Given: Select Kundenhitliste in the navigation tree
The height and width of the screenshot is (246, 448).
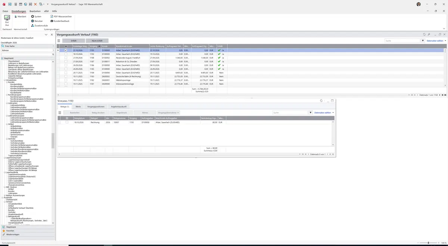Looking at the screenshot, I should [16, 84].
